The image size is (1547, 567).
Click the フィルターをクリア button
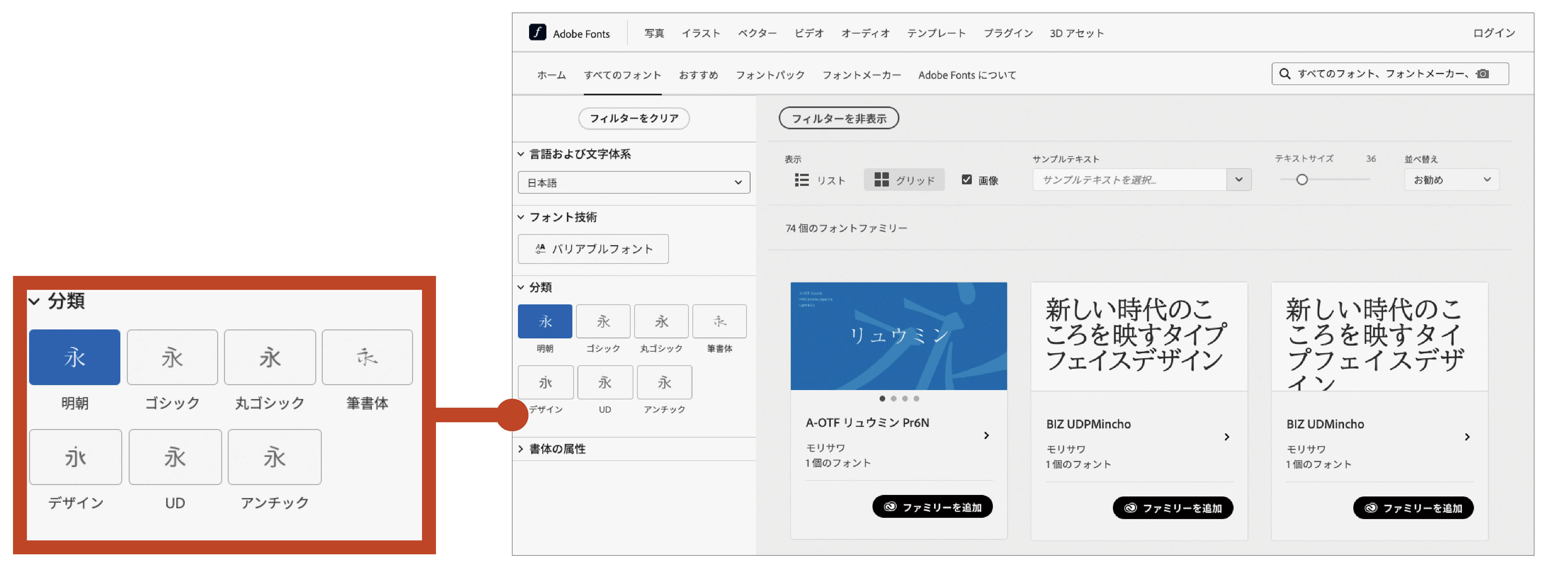point(634,118)
